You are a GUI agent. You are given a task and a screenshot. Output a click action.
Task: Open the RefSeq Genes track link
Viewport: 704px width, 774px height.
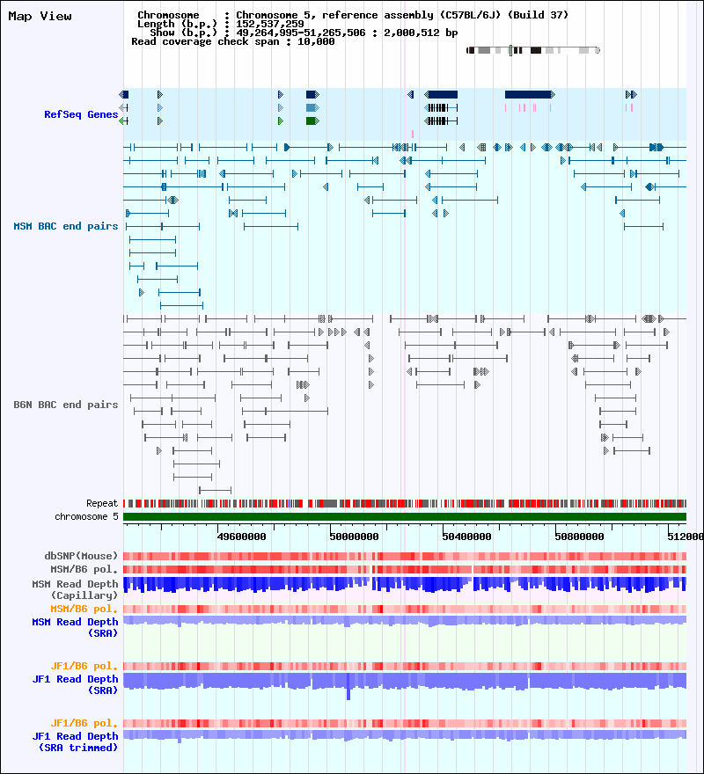click(81, 114)
